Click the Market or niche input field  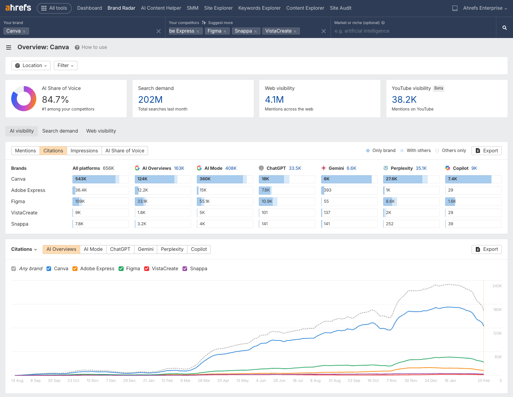(387, 31)
